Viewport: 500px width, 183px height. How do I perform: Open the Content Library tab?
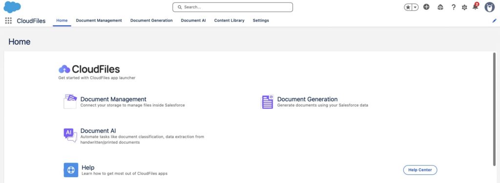click(229, 20)
